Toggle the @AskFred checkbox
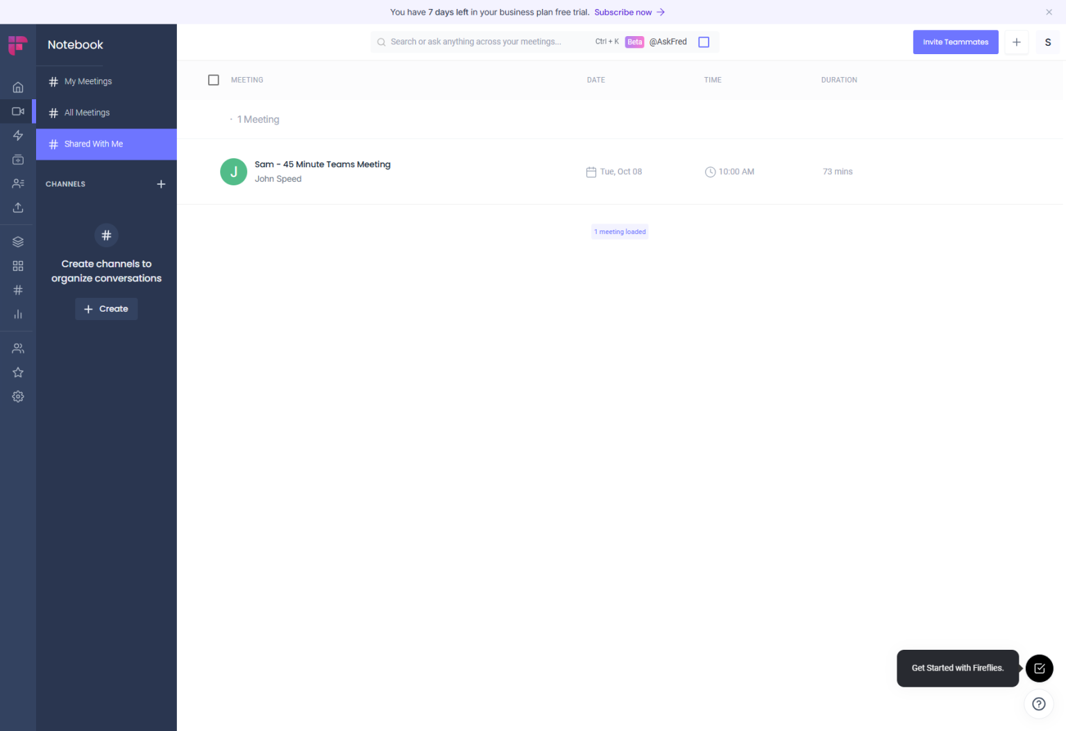The height and width of the screenshot is (731, 1066). [x=704, y=42]
